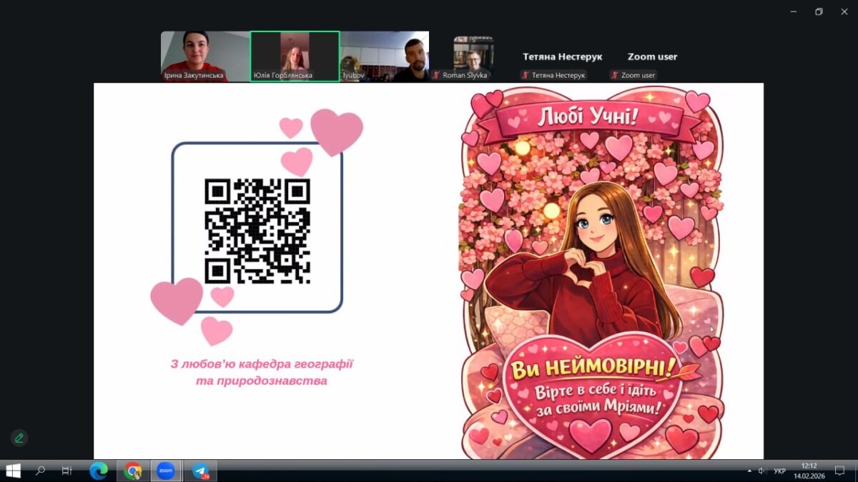858x482 pixels.
Task: Switch the УКР keyboard language indicator
Action: pos(780,471)
